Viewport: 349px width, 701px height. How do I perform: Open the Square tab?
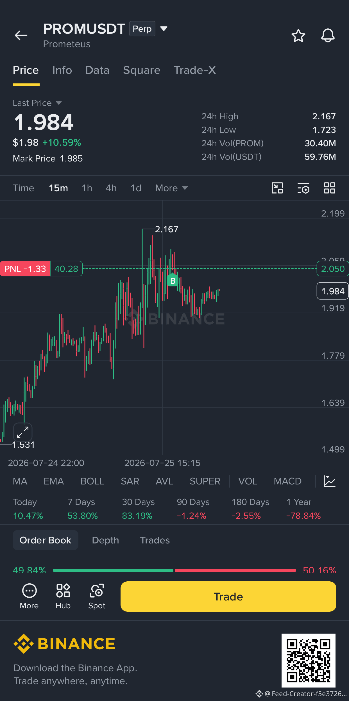point(142,70)
